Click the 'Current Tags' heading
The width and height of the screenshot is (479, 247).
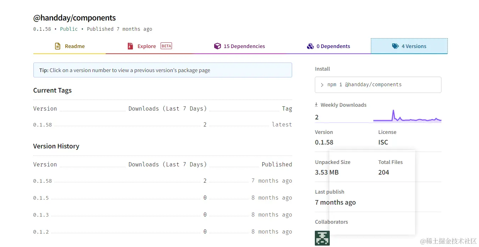click(x=52, y=90)
